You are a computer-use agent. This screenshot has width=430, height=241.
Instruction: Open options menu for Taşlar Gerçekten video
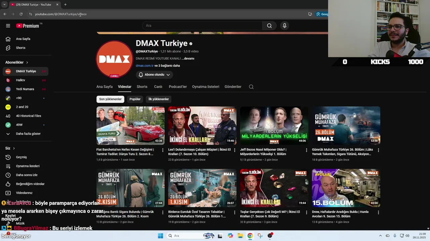(x=306, y=213)
